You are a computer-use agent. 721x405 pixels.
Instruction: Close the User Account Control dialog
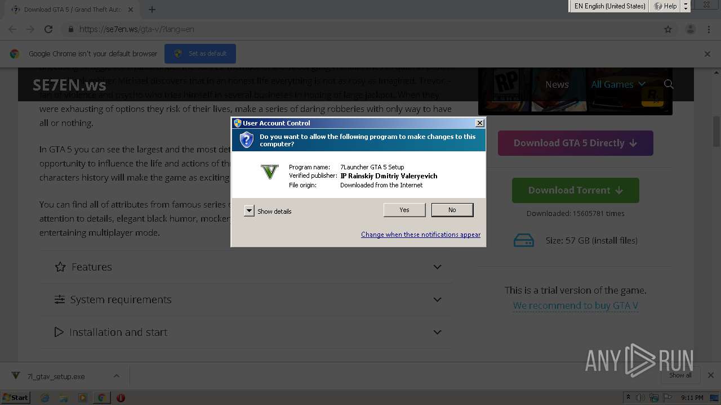480,123
